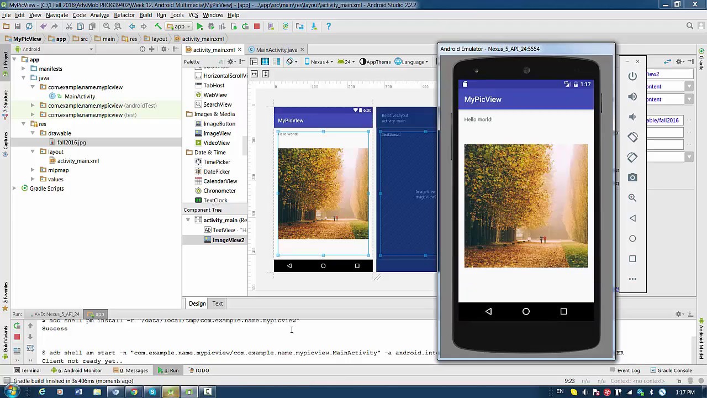
Task: Take emulator screenshot with camera icon
Action: point(632,177)
